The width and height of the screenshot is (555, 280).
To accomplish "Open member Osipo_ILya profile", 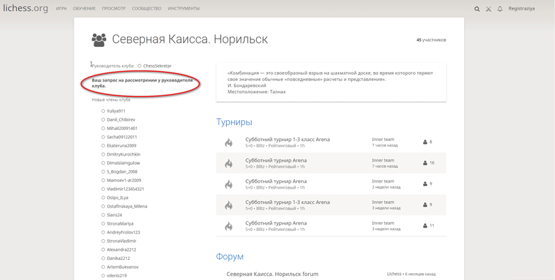I will (x=117, y=198).
